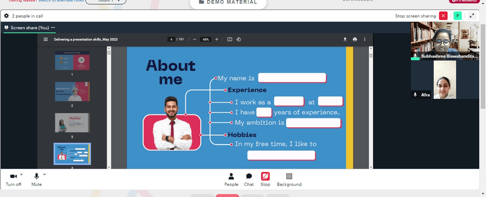Open the Background effects option

289,180
